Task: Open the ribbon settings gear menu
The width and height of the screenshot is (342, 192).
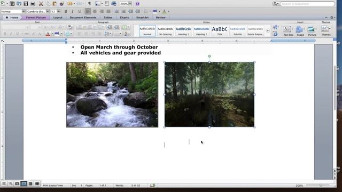Action: pos(332,18)
